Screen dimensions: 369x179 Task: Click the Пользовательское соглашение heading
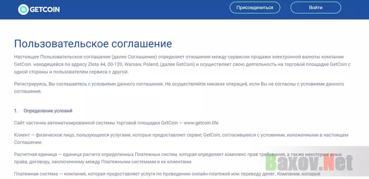[x=93, y=44]
